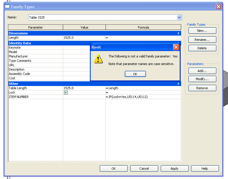Select the Type Comments parameter row
Image resolution: width=228 pixels, height=179 pixels.
pyautogui.click(x=49, y=61)
